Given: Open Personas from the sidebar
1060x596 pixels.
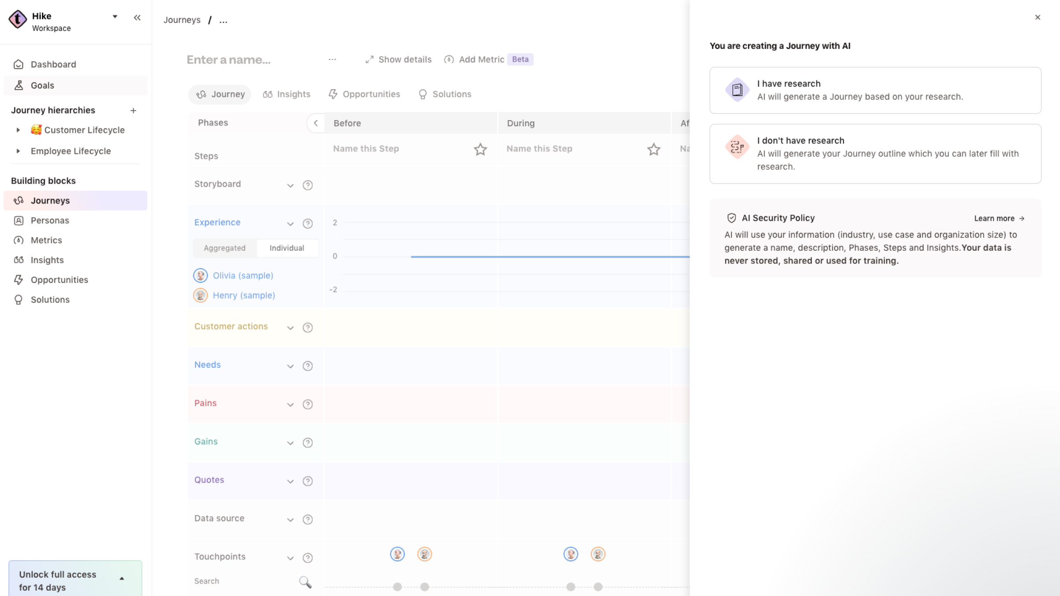Looking at the screenshot, I should [49, 220].
